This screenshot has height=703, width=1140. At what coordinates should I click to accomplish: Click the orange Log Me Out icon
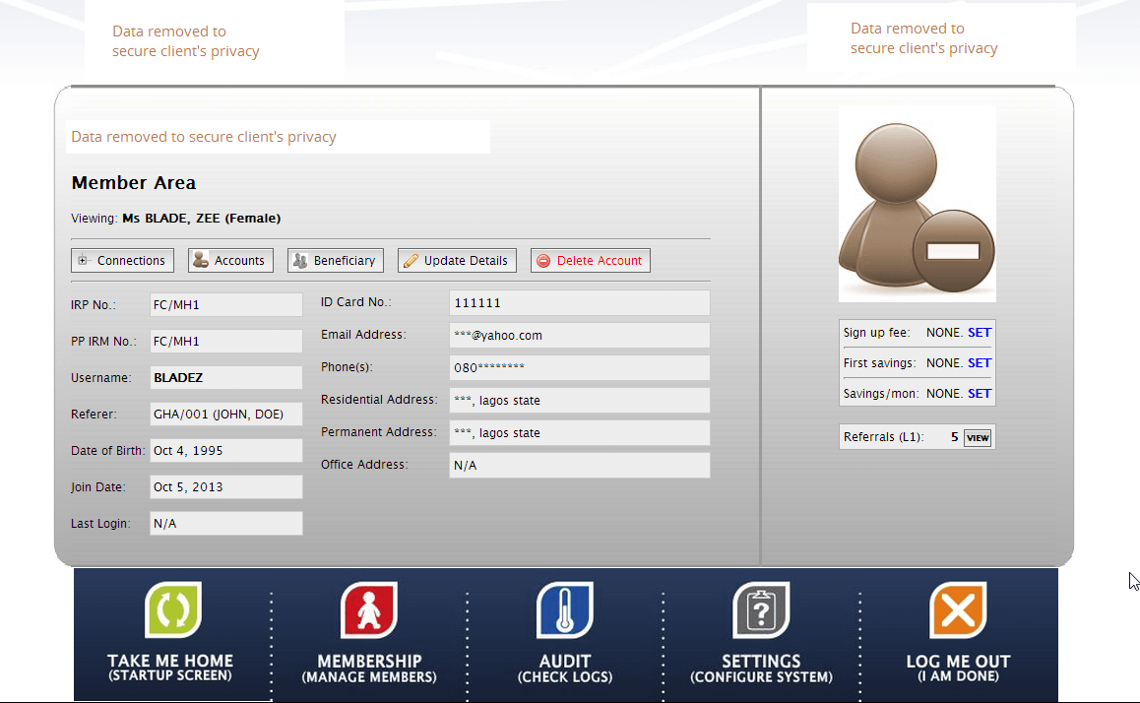point(957,609)
